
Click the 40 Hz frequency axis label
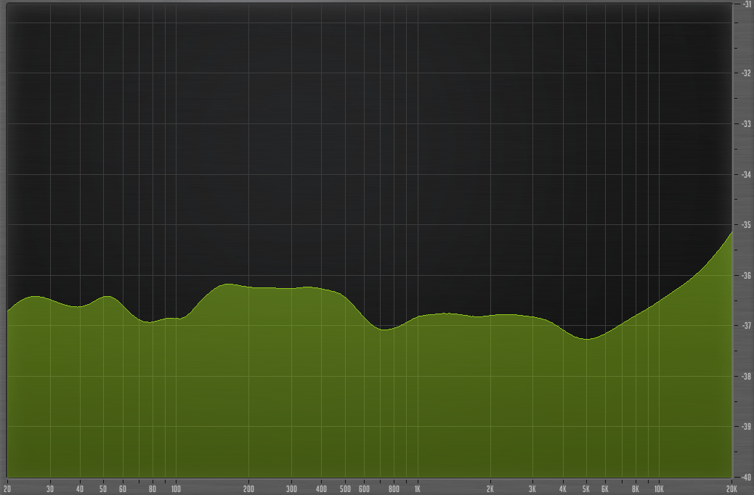[80, 488]
